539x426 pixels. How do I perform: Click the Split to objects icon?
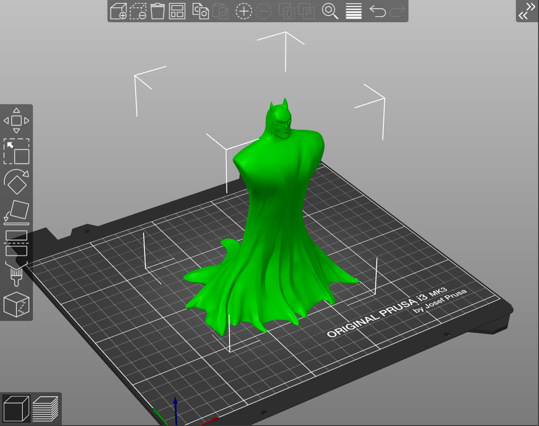(286, 11)
